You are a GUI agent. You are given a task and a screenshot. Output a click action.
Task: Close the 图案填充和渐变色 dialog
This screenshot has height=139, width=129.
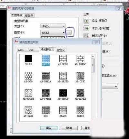119,8
